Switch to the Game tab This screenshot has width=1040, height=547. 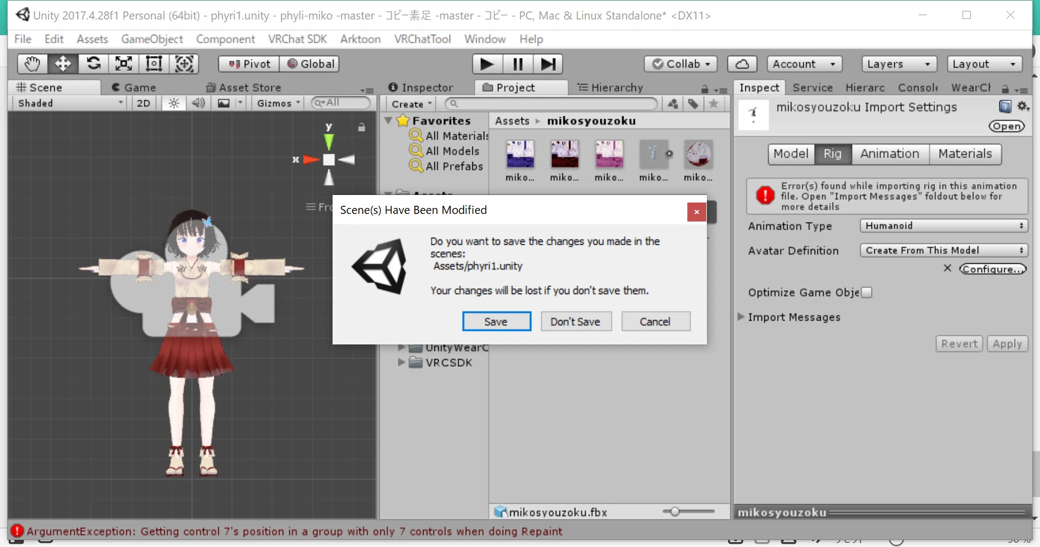(134, 87)
